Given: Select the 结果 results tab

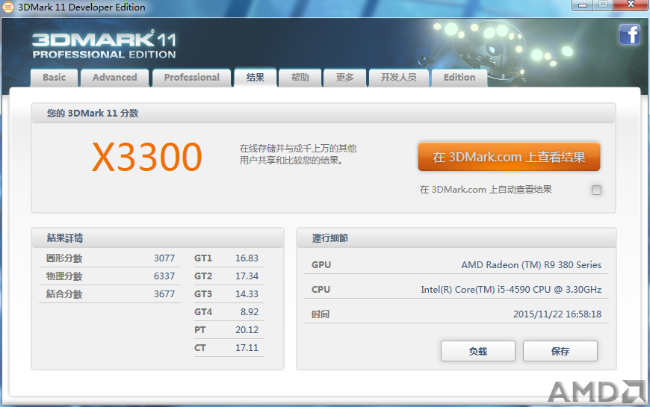Looking at the screenshot, I should pyautogui.click(x=256, y=78).
